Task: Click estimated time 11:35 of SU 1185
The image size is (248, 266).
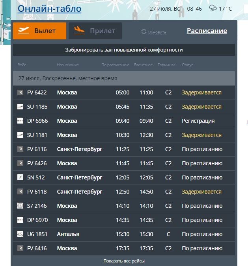Action: click(146, 107)
